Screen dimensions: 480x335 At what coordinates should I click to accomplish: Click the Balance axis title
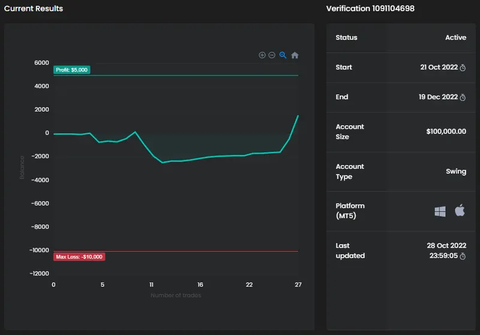pyautogui.click(x=23, y=168)
